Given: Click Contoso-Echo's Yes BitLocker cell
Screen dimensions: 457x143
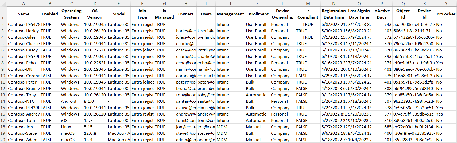Looking at the screenshot, I should coord(446,63).
